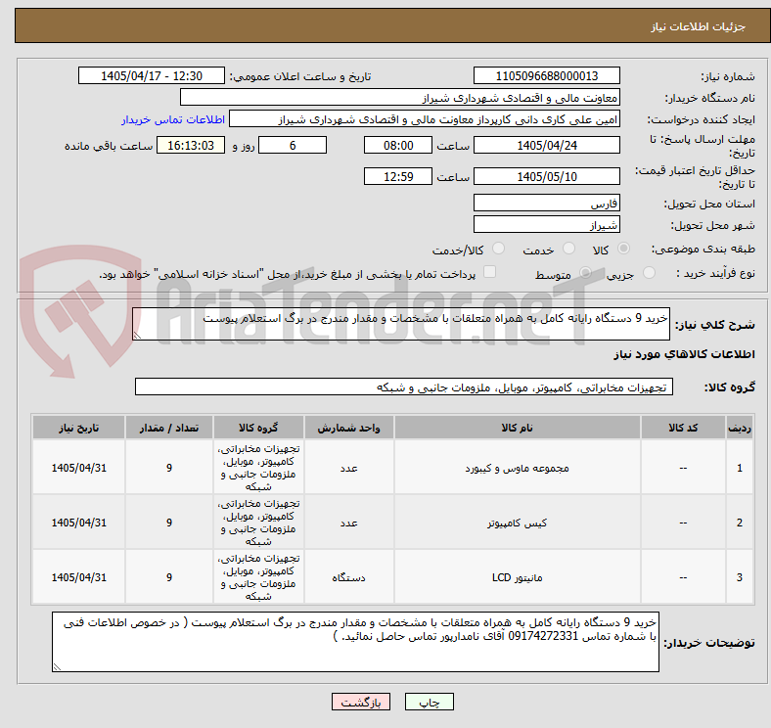Click the buyer organization name field
Image resolution: width=771 pixels, height=728 pixels.
coord(400,98)
